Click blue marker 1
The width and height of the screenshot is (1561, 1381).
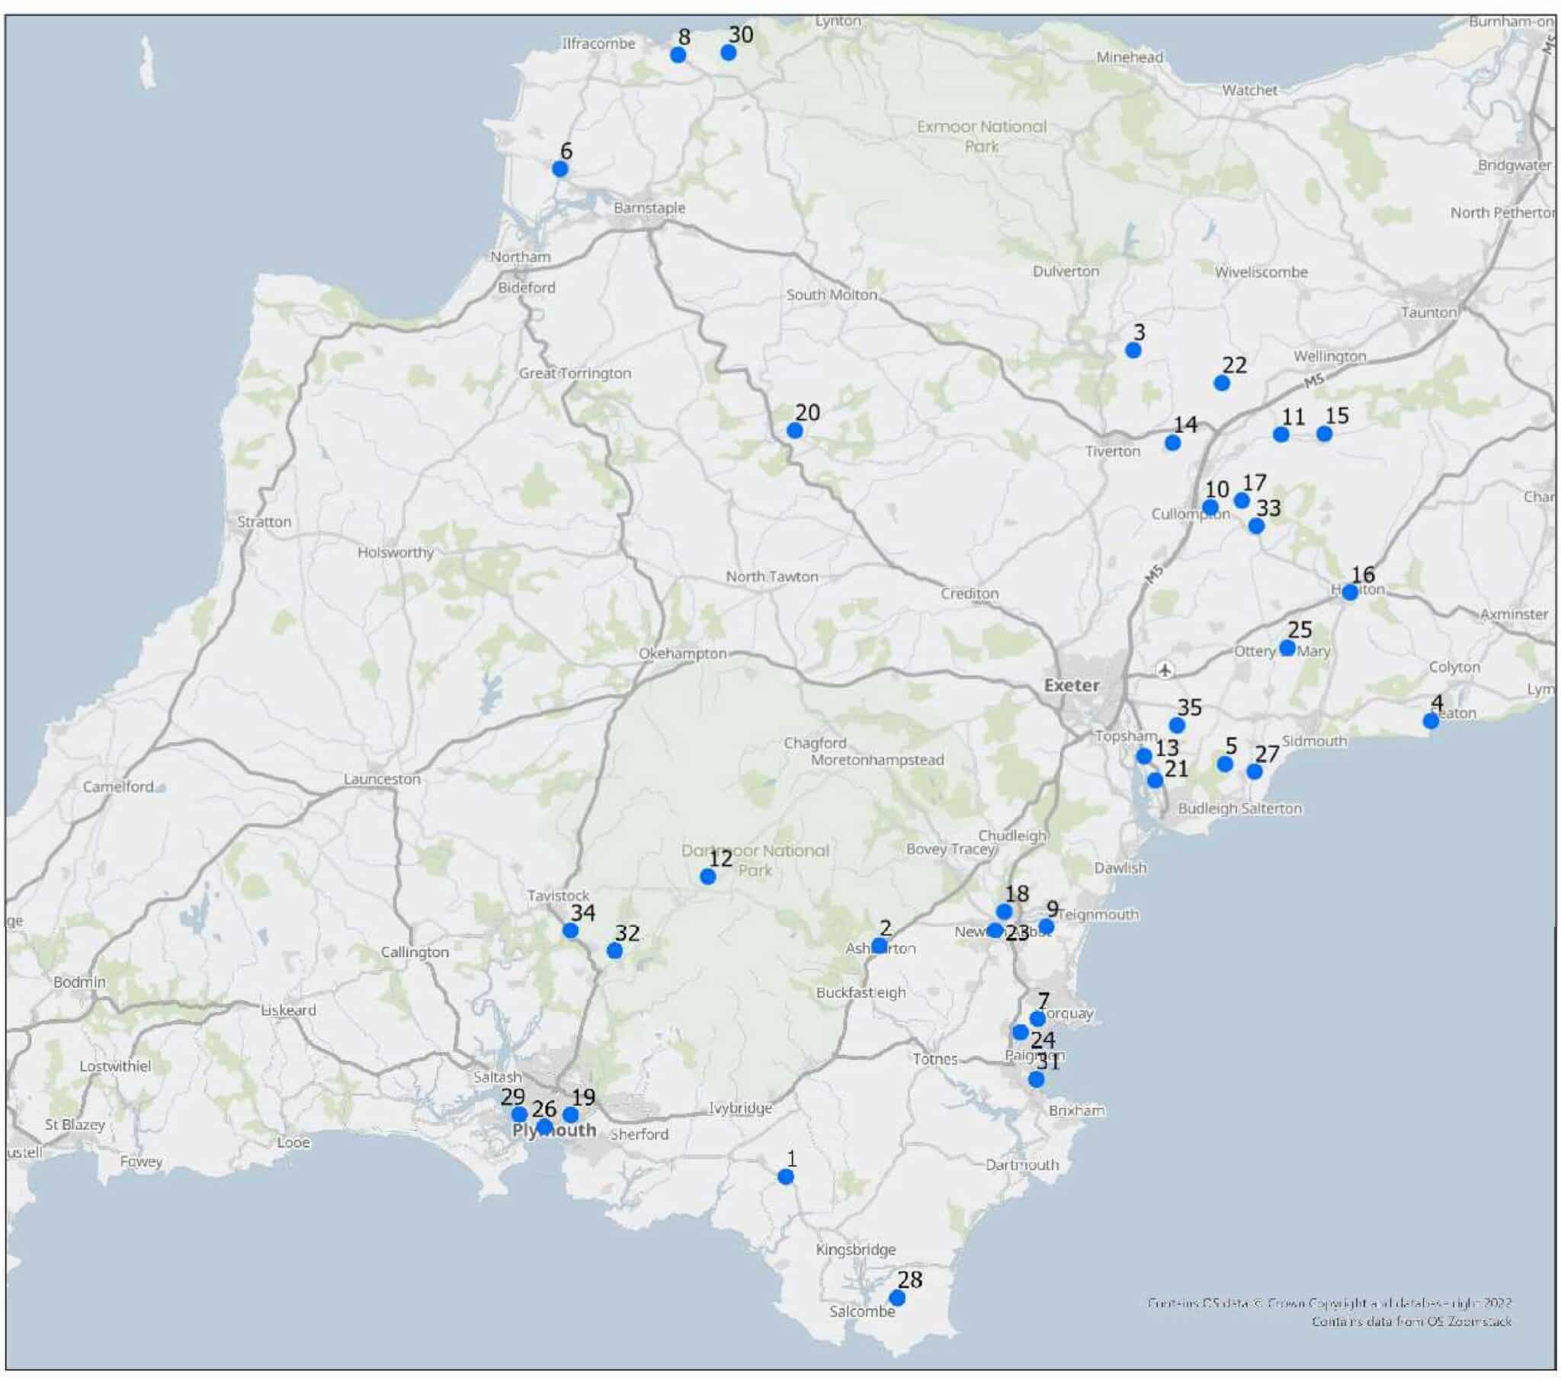point(786,1177)
